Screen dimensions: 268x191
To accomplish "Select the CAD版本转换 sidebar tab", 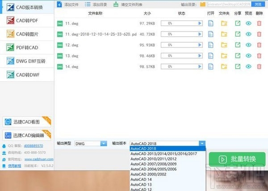I will coord(27,7).
